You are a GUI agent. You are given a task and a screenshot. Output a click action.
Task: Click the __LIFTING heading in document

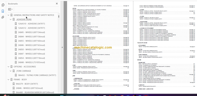pos(142,10)
